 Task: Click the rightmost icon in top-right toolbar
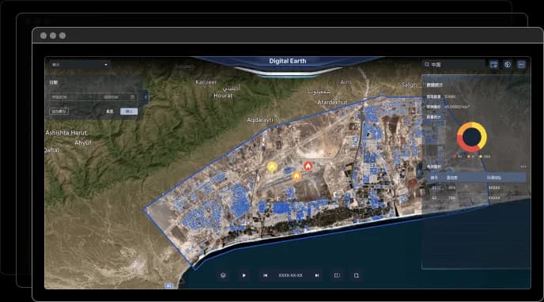521,65
